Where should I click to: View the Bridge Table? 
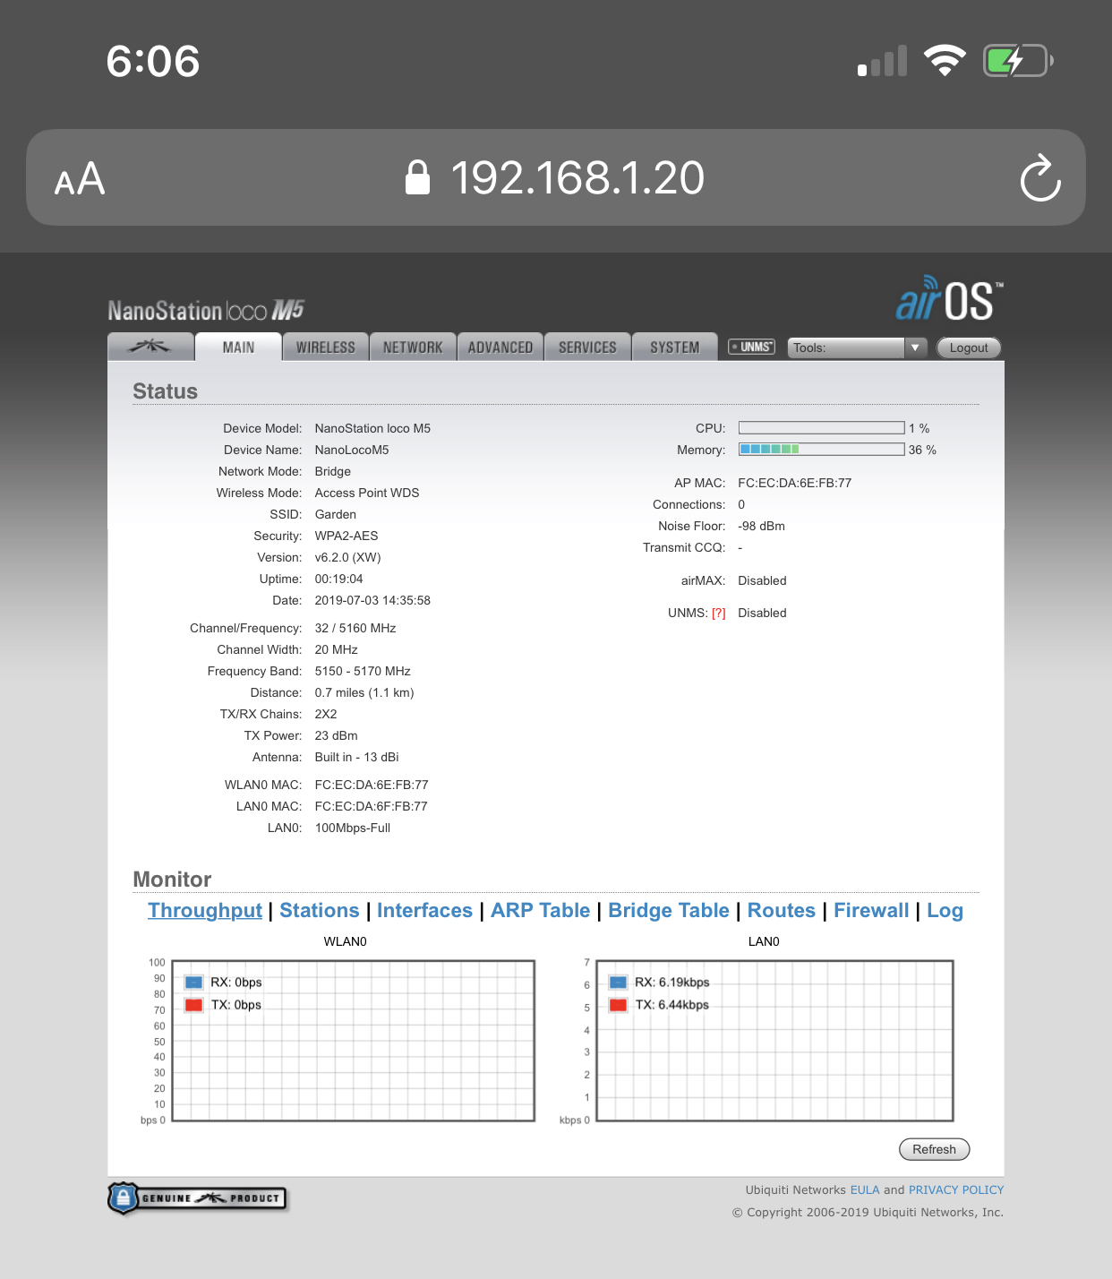[669, 911]
